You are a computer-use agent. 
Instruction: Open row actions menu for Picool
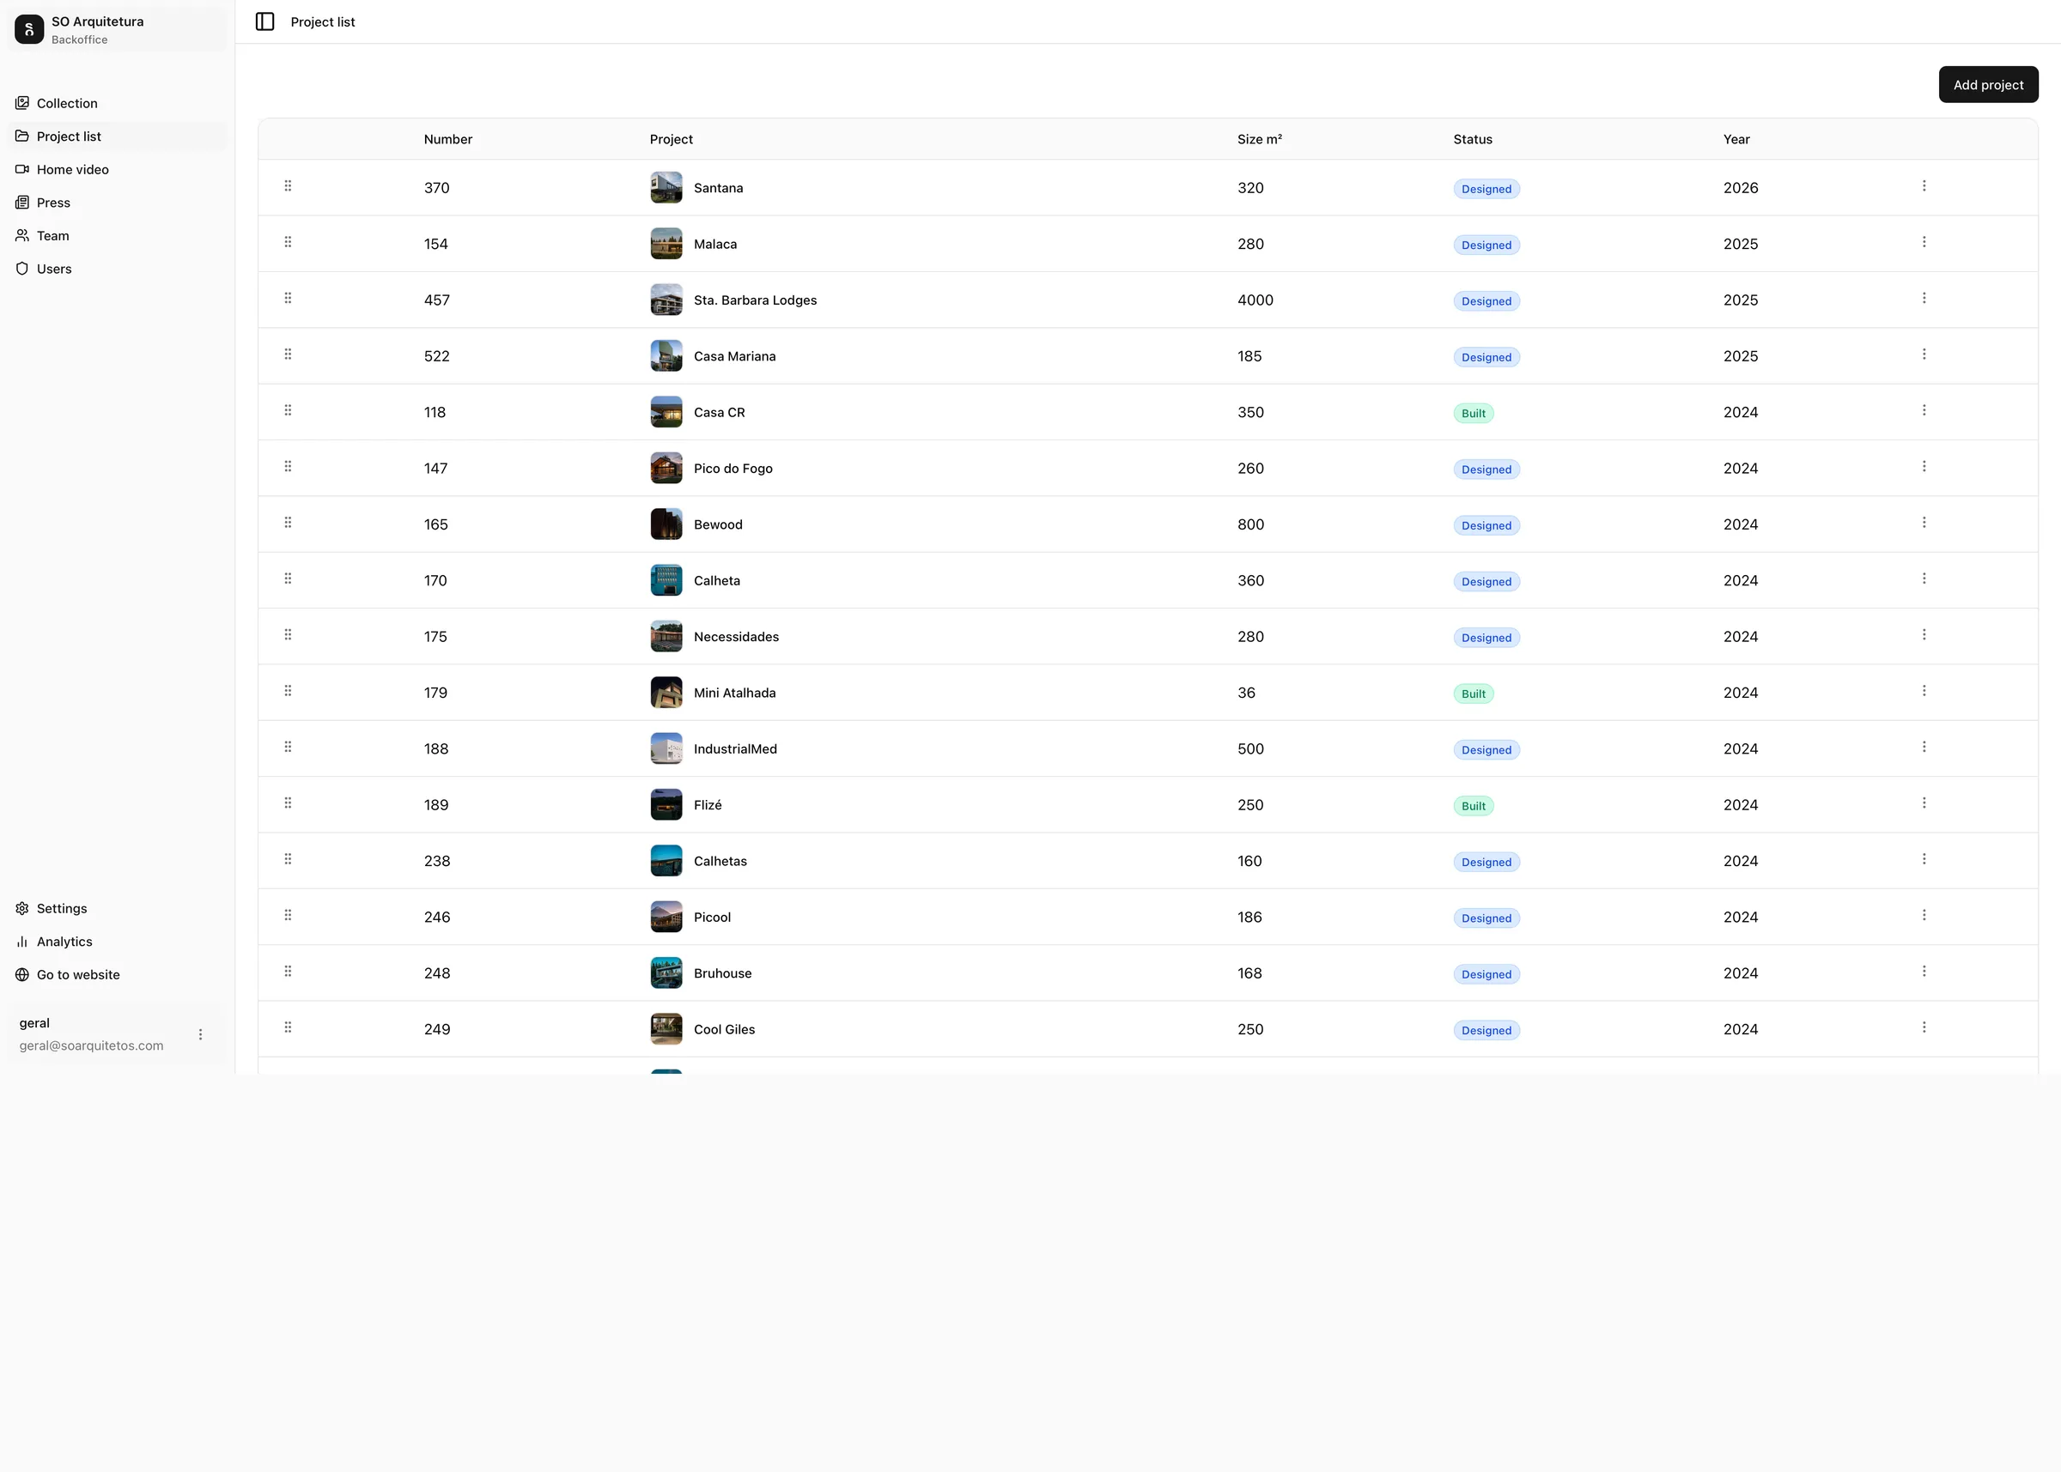1924,916
